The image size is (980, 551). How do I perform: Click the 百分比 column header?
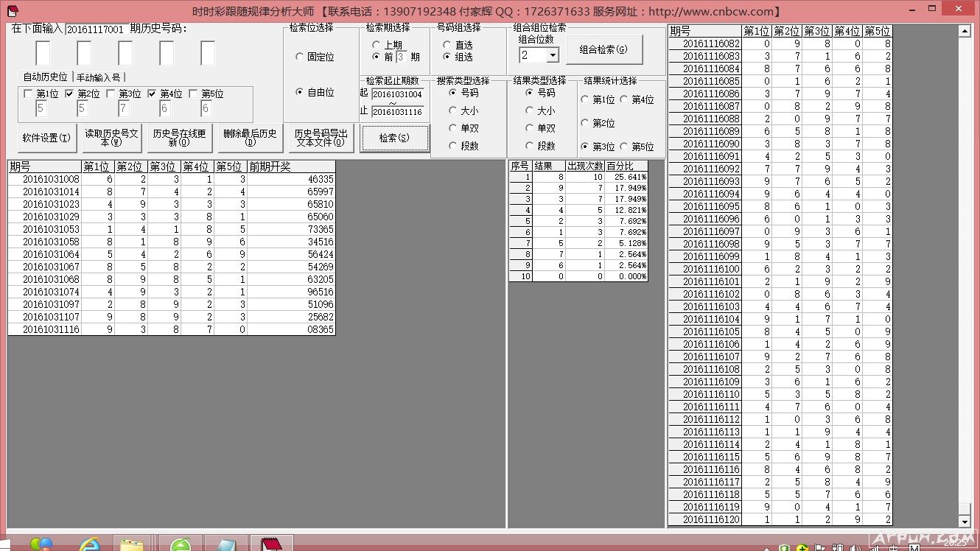[x=626, y=166]
